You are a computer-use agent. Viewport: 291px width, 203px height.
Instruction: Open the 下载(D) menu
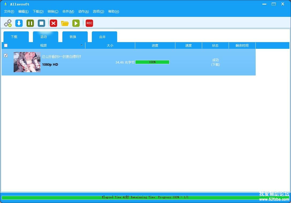click(x=38, y=12)
